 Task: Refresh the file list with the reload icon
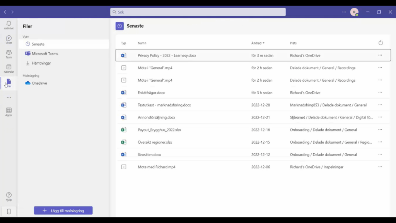[381, 43]
